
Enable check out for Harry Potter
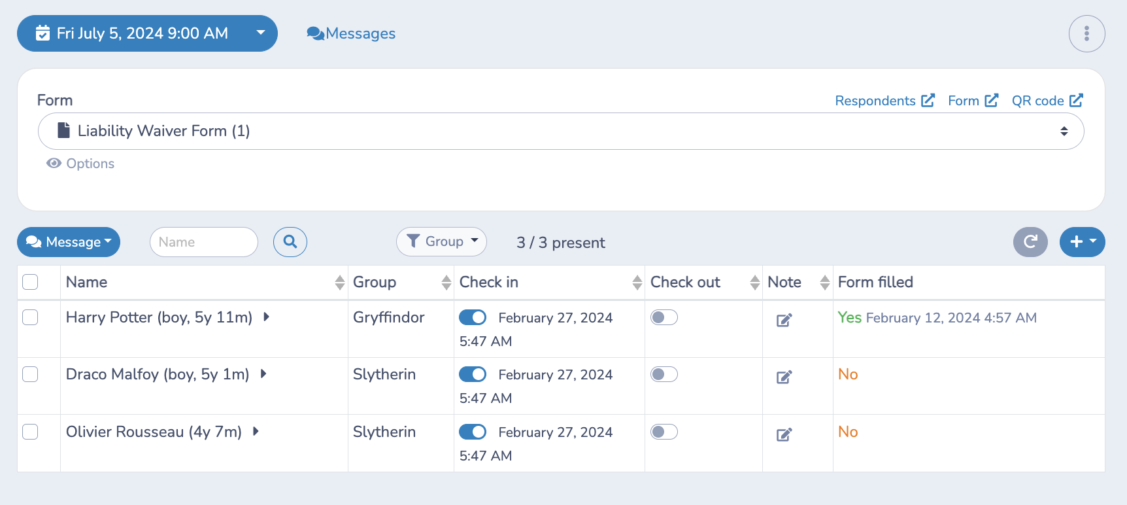pyautogui.click(x=664, y=317)
